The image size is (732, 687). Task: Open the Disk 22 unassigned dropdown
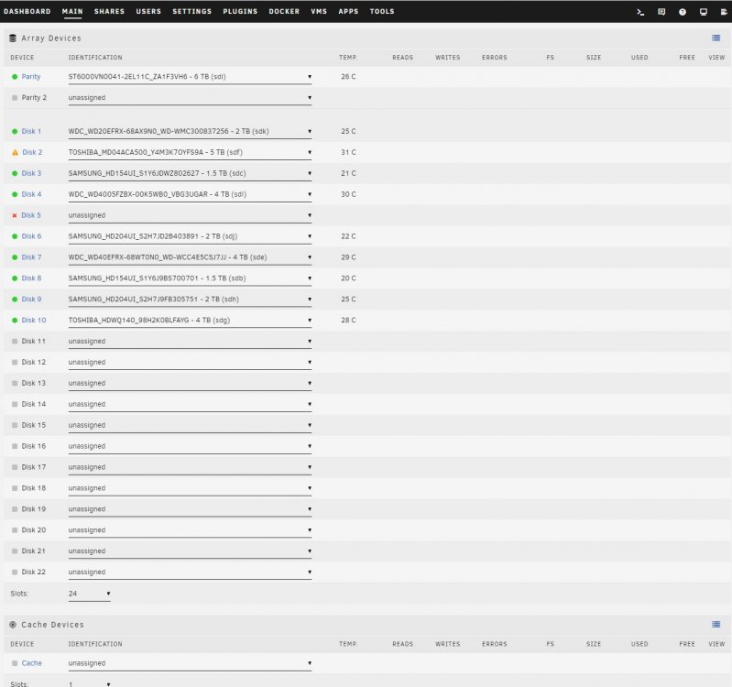[x=190, y=572]
